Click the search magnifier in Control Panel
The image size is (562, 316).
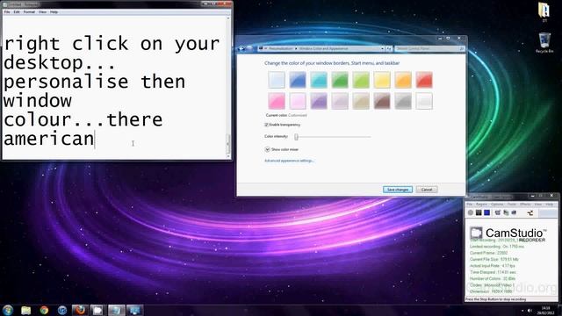click(x=462, y=48)
